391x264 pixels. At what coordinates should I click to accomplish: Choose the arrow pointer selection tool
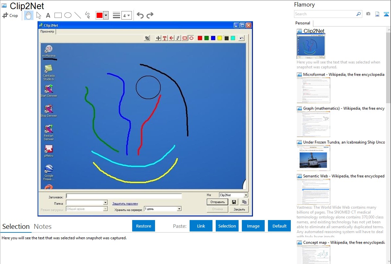(39, 15)
